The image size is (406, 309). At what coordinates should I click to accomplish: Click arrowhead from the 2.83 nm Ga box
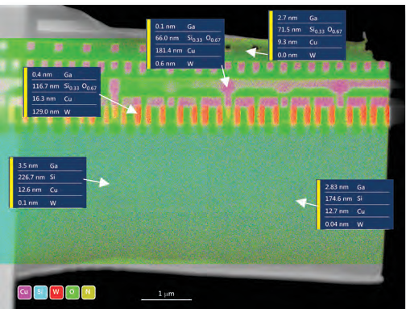pos(301,203)
